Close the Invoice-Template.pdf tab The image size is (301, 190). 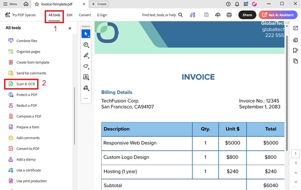click(84, 4)
